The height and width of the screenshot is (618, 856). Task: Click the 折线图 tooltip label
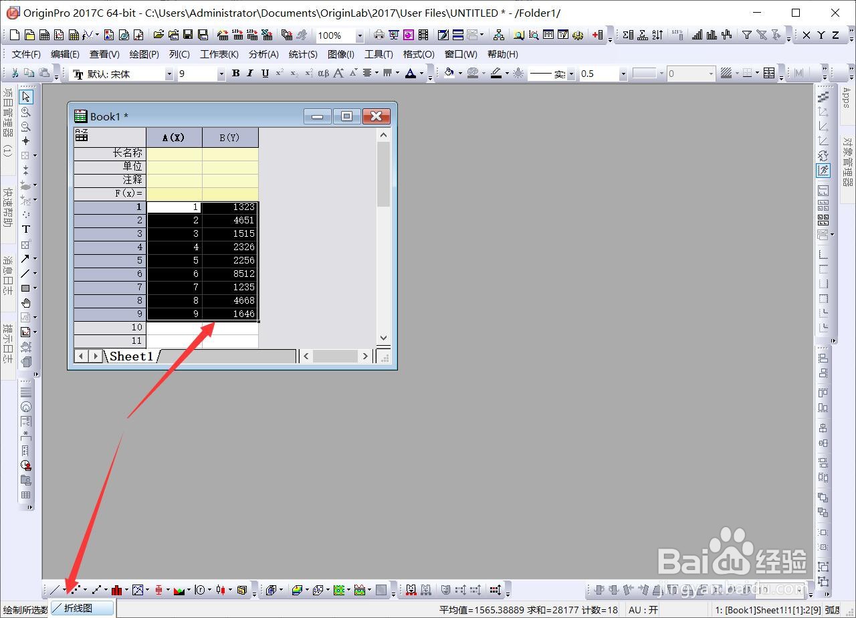(82, 608)
